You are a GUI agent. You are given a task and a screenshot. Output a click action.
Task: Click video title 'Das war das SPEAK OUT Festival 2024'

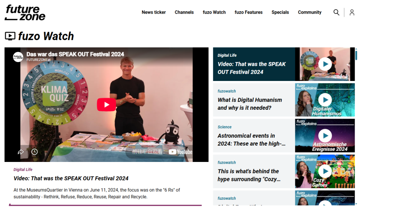coord(75,54)
